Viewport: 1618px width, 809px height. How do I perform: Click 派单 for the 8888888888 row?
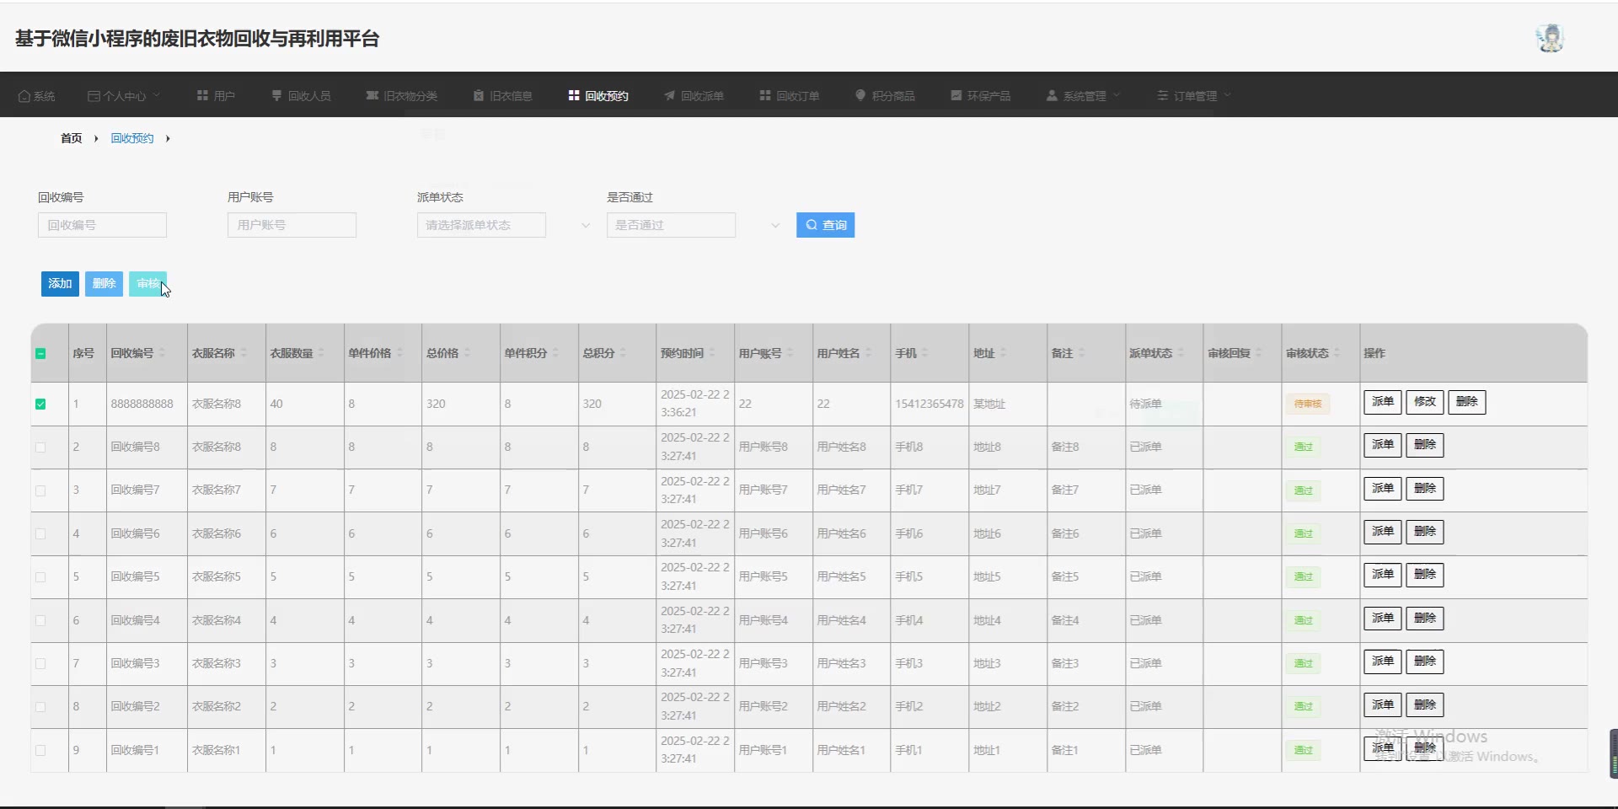(x=1383, y=402)
